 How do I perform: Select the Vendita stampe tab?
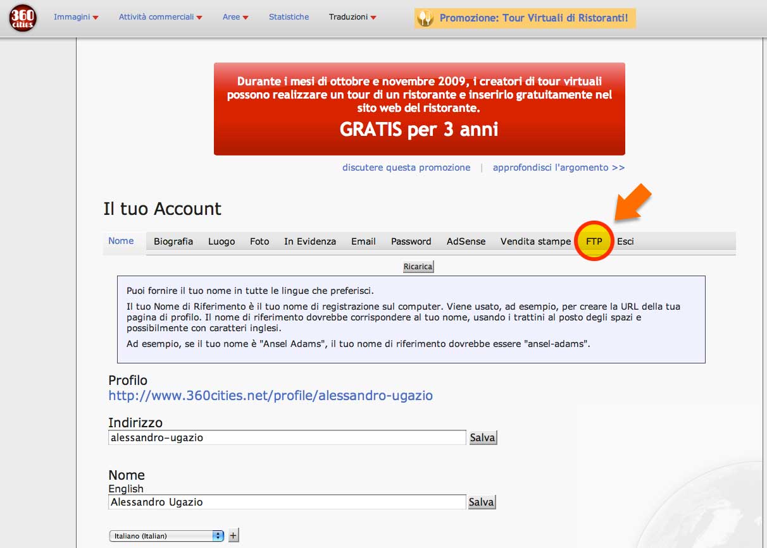pos(535,241)
